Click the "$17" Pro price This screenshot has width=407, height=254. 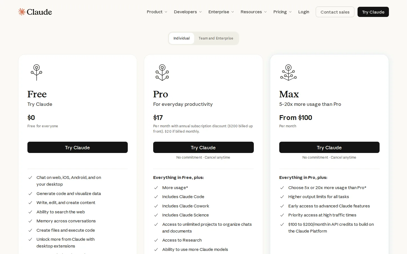pyautogui.click(x=158, y=118)
